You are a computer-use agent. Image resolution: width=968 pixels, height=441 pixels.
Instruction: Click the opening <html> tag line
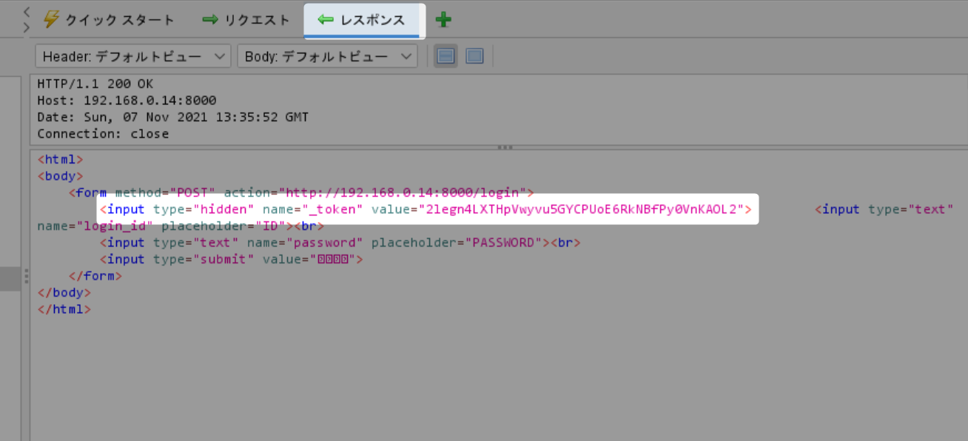pos(60,159)
